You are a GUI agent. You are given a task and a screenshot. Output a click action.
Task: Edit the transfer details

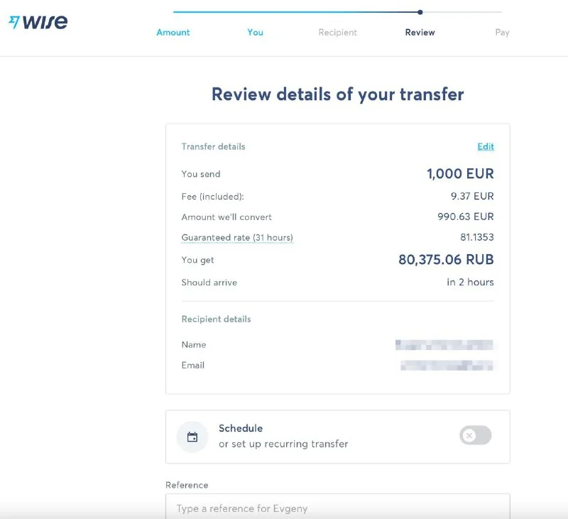pos(486,147)
